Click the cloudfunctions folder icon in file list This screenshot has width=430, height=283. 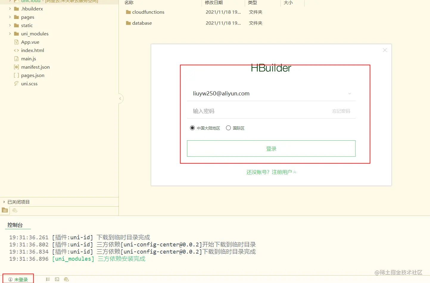click(128, 12)
